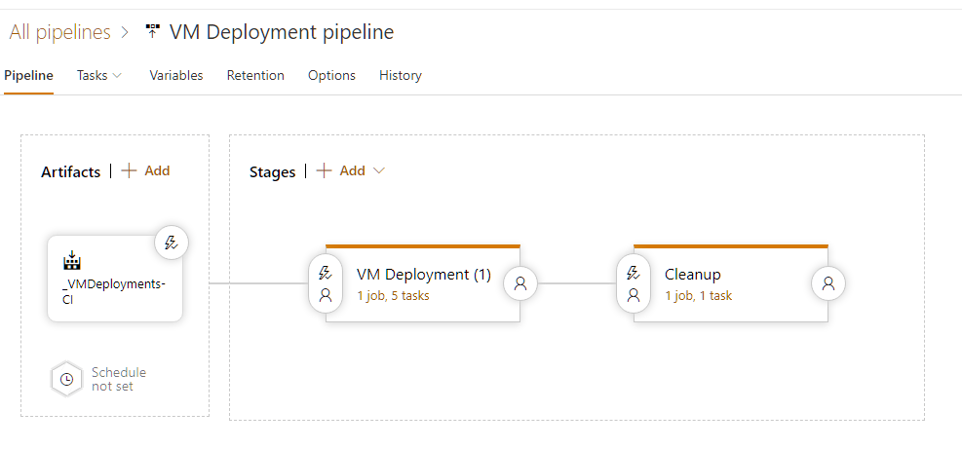
Task: Open post-deployment conditions for Cleanup stage
Action: [828, 283]
